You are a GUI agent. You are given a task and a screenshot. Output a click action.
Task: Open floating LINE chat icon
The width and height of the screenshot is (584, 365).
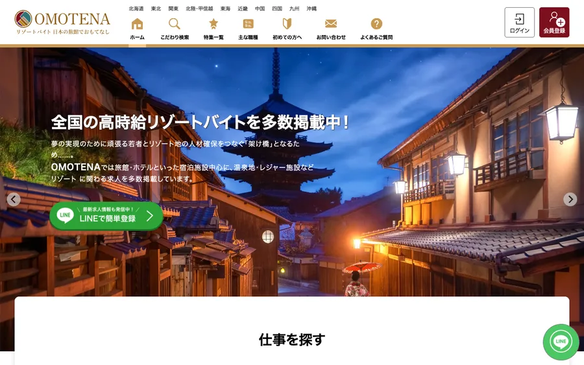point(561,342)
